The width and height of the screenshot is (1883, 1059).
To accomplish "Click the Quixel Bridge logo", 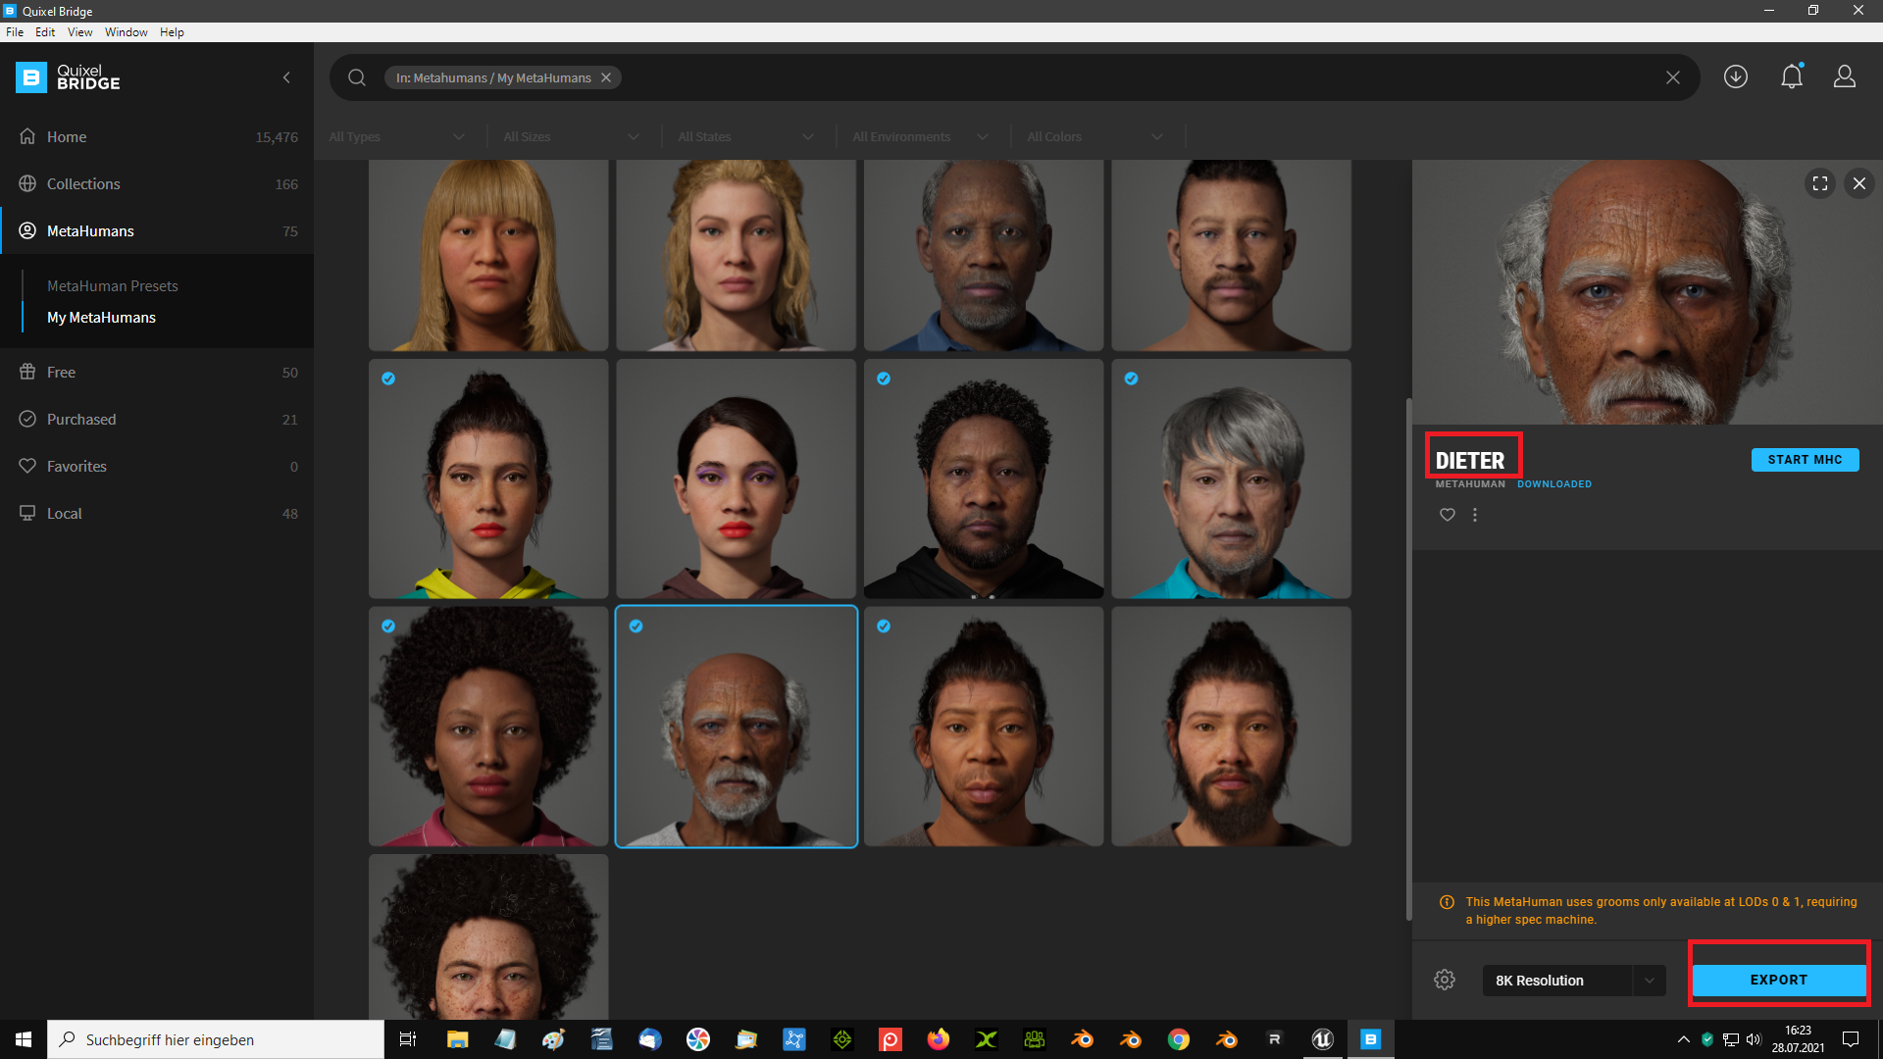I will click(68, 77).
